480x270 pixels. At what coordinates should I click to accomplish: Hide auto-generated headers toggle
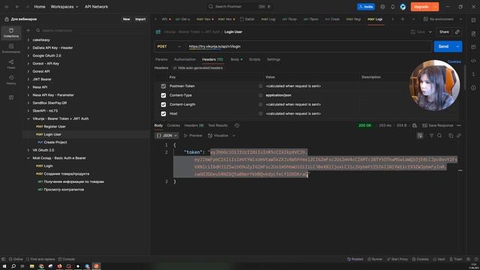click(x=198, y=68)
